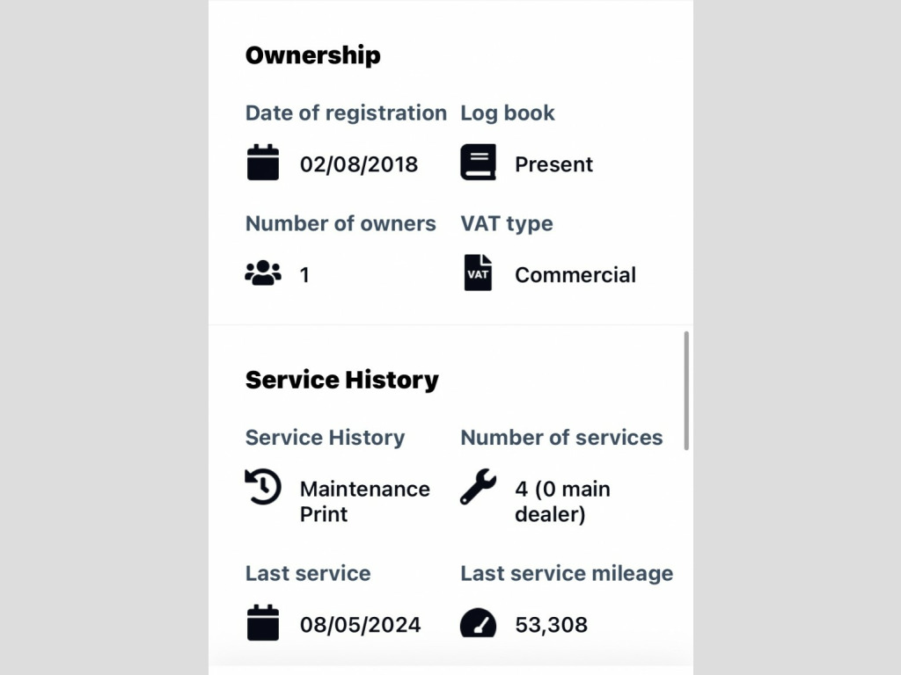
Task: Click the vertical scrollbar thumb
Action: point(686,390)
